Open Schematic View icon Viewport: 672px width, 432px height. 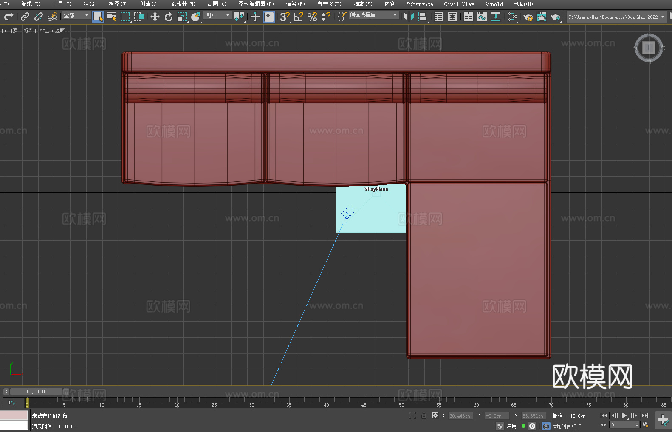point(512,17)
